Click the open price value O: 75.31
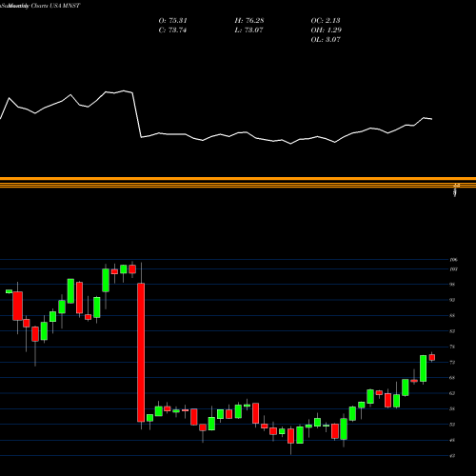 (x=172, y=21)
